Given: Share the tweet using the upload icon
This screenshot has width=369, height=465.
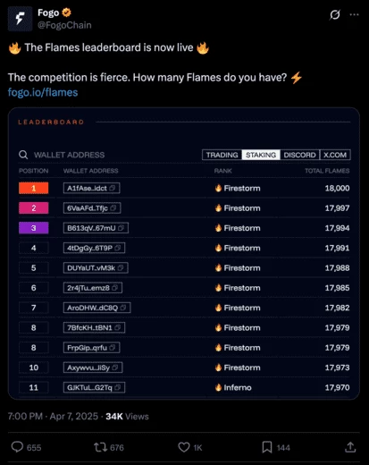Looking at the screenshot, I should (x=350, y=447).
